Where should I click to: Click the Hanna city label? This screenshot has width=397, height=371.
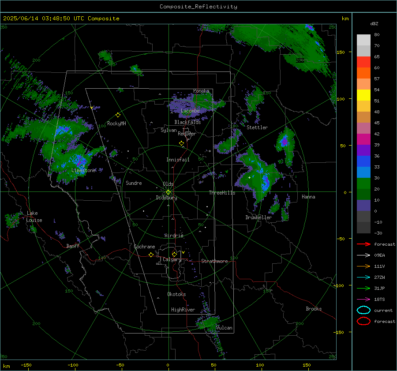(308, 197)
